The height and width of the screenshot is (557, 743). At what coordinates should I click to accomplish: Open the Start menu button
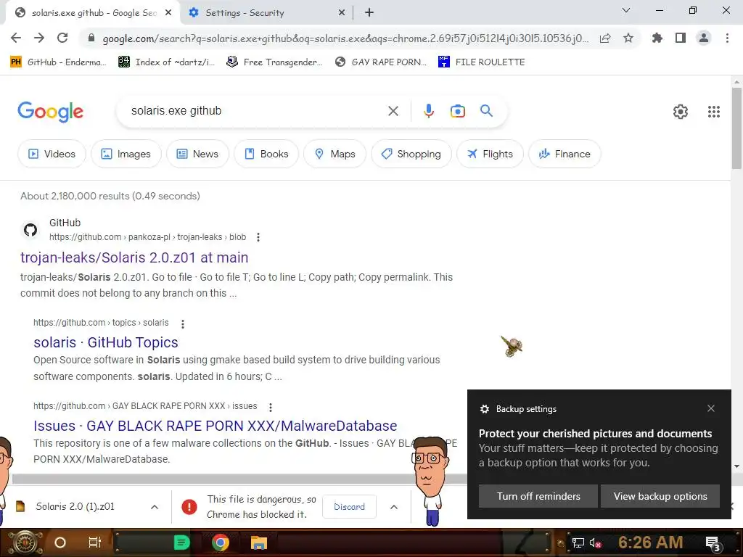coord(25,542)
